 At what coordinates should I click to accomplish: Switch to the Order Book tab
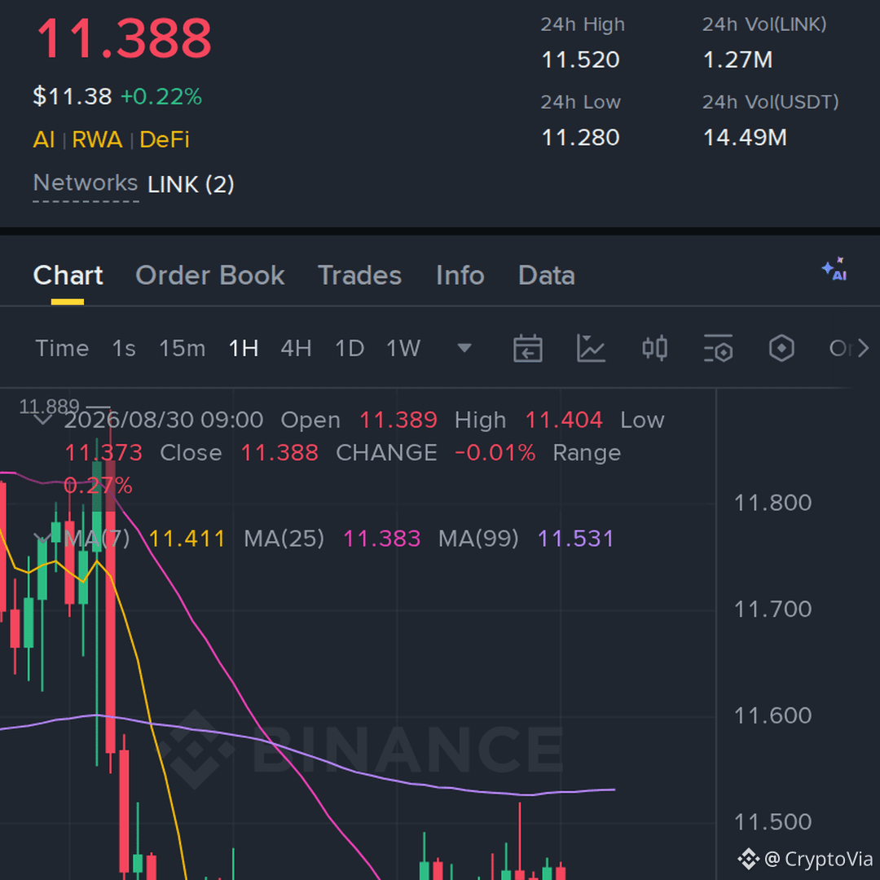(210, 275)
